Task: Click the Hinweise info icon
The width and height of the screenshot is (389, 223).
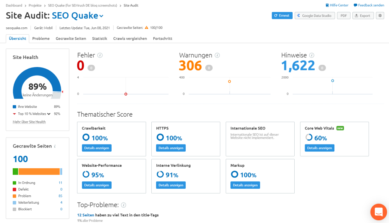Action: pyautogui.click(x=312, y=55)
